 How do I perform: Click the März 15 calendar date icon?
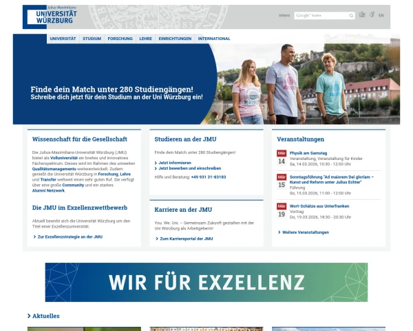click(282, 181)
